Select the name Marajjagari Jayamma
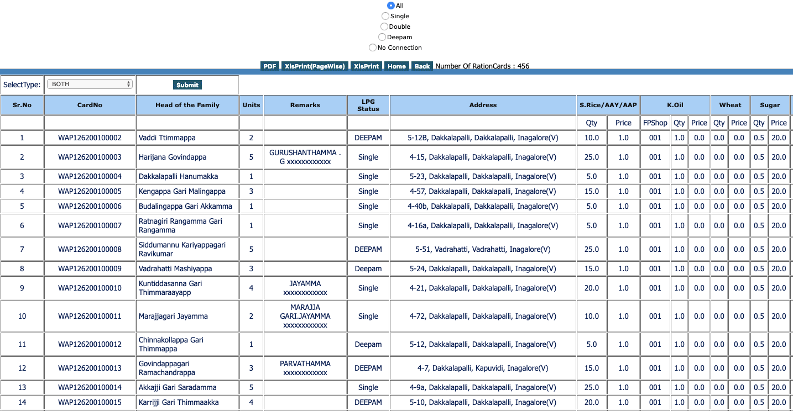The image size is (793, 411). click(x=173, y=316)
